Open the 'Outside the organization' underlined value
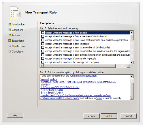The width and height of the screenshot is (143, 125). 83,76
